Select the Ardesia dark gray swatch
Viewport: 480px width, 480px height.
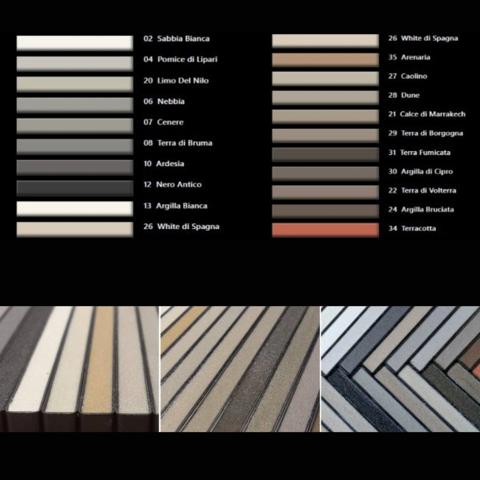coord(75,167)
